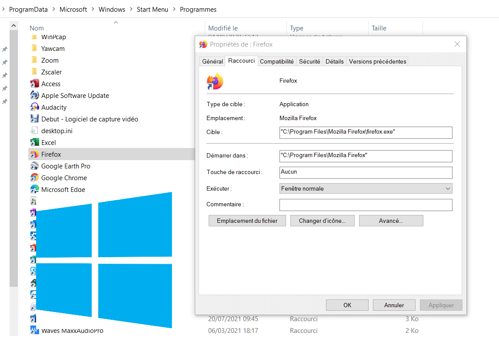Image resolution: width=499 pixels, height=339 pixels.
Task: Click the Démarrer dans field
Action: (x=366, y=156)
